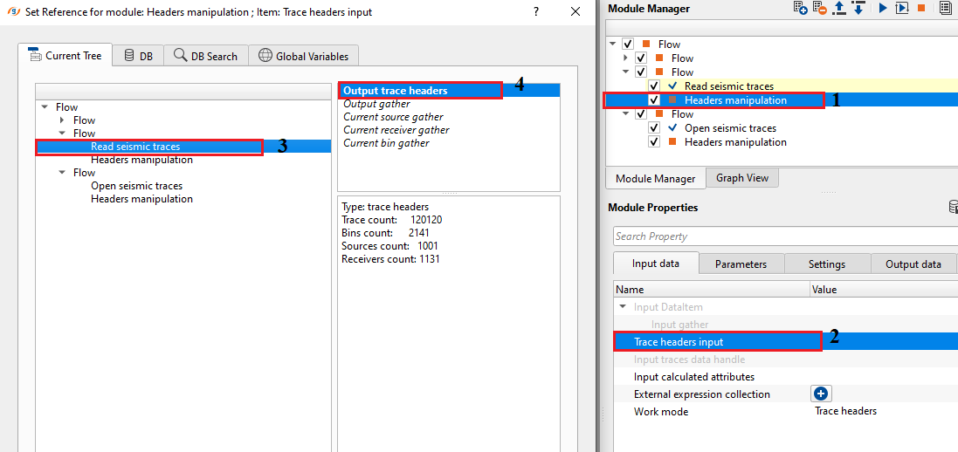Select Open seismic traces in Current Tree
Screen dimensions: 958x452
pos(136,186)
